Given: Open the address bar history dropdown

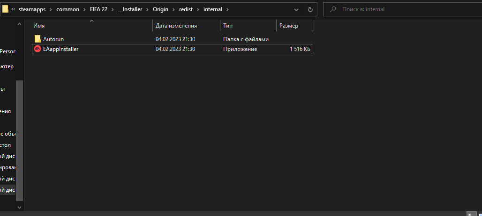Looking at the screenshot, I should [296, 9].
